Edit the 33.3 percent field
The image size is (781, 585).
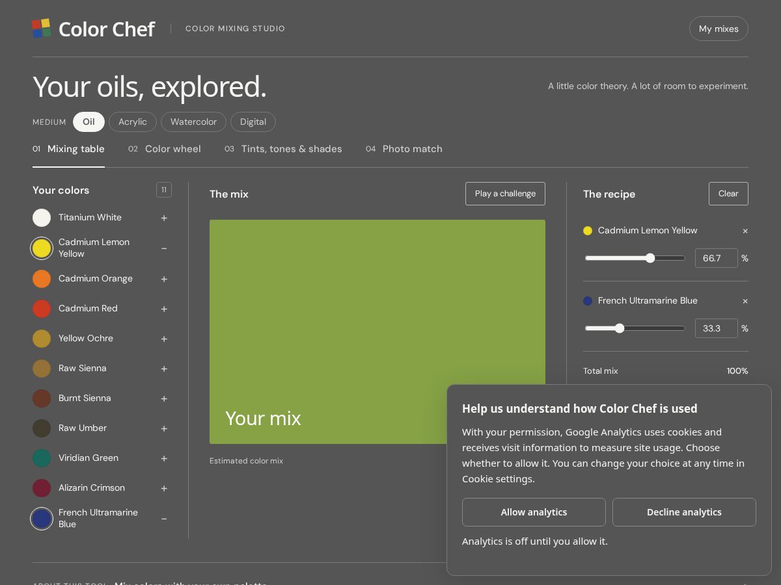(716, 328)
